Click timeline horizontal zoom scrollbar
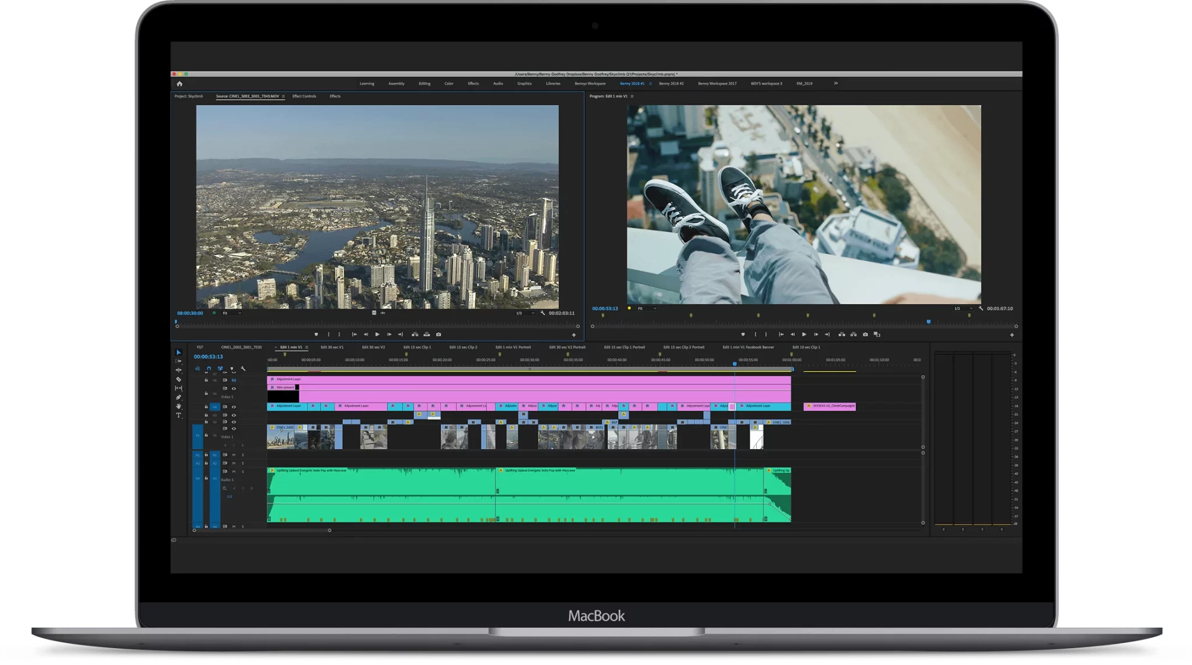The width and height of the screenshot is (1192, 665). click(262, 530)
